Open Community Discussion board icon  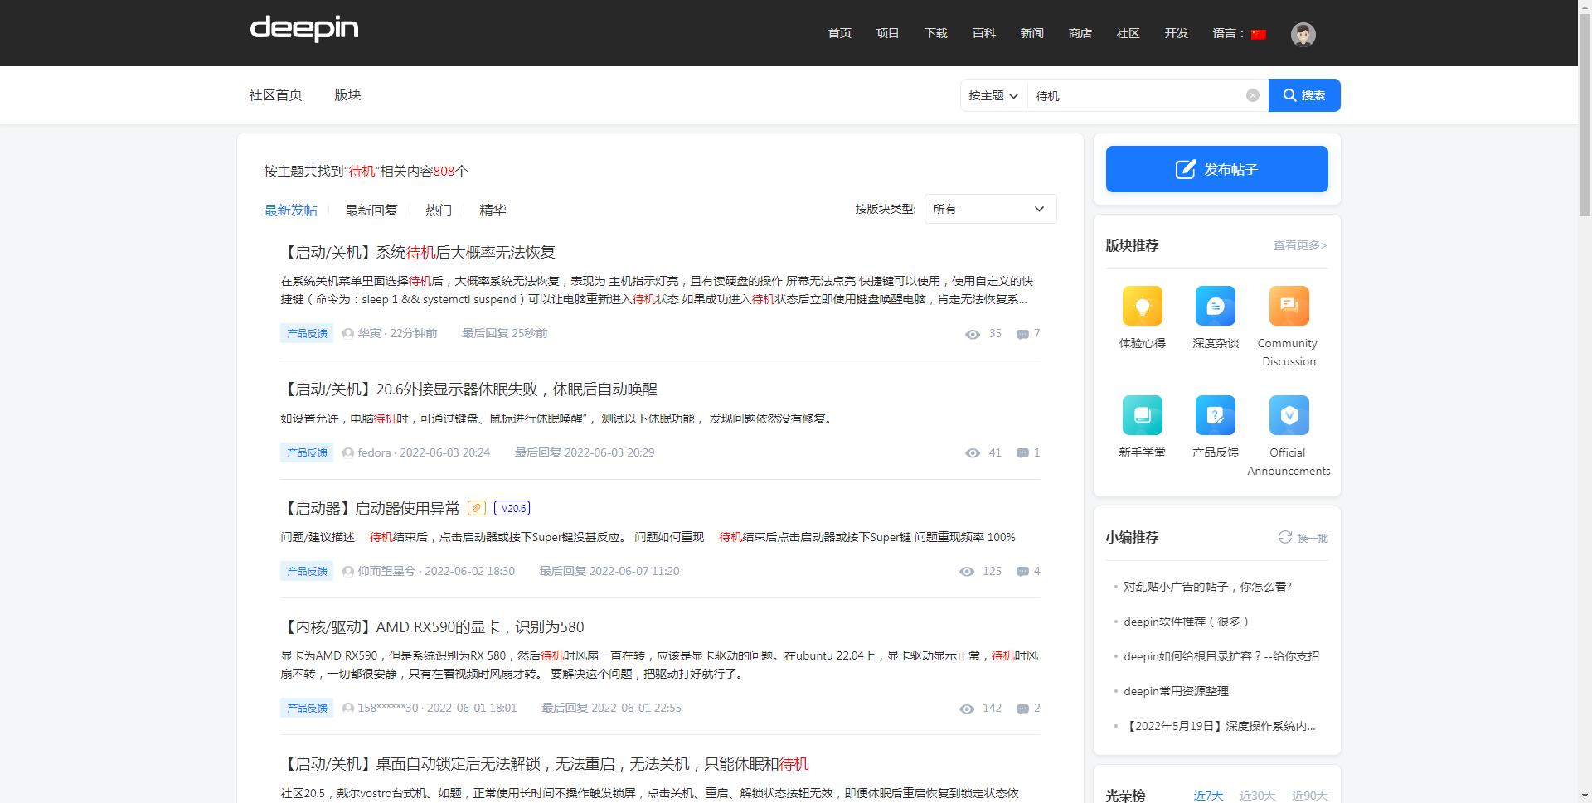[1288, 307]
